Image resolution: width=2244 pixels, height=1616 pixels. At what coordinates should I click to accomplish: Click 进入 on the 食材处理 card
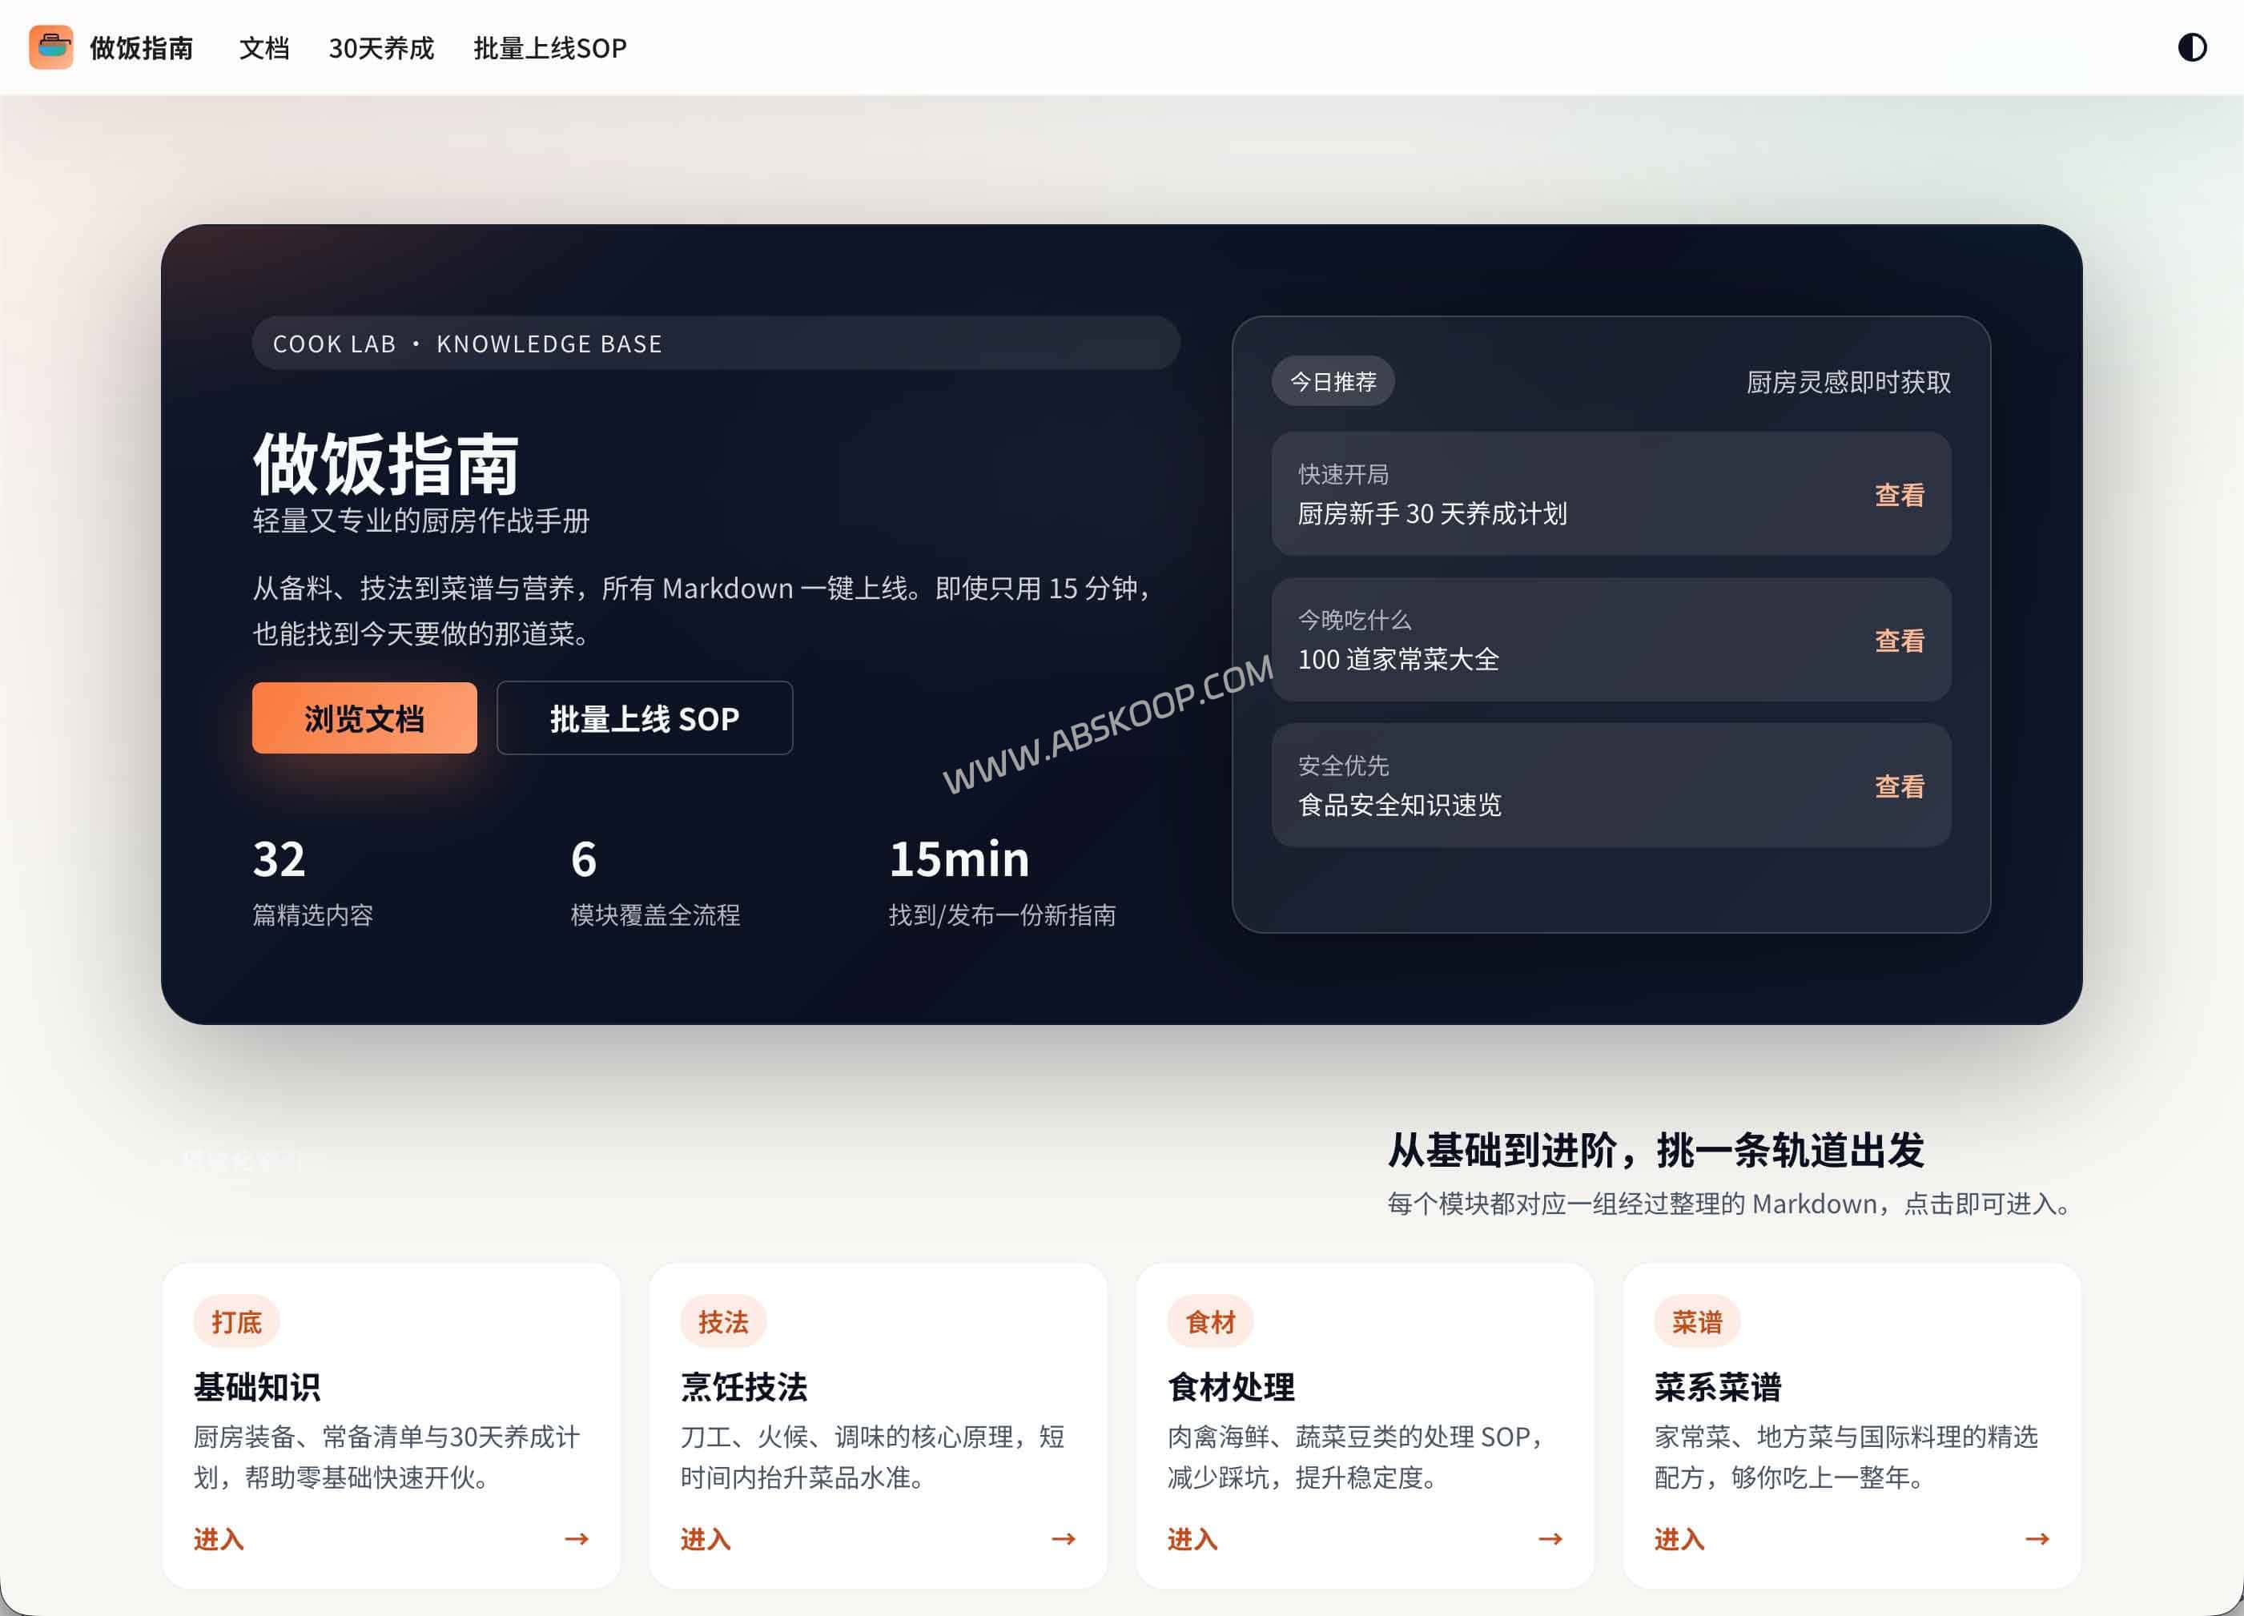pos(1189,1540)
